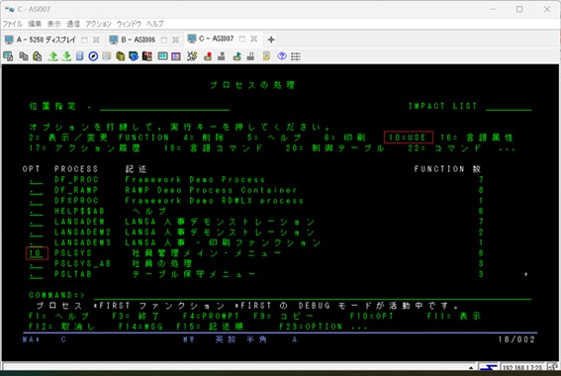Screen dimensions: 561x376
Task: Click the IMPACT LIST input field
Action: pos(509,106)
